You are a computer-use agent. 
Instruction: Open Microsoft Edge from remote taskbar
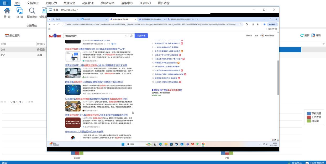coord(161,144)
